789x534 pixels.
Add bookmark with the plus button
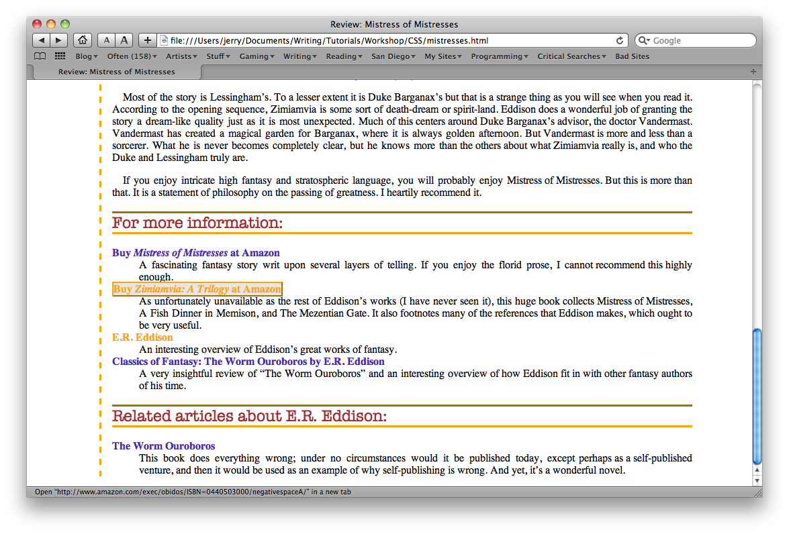[x=148, y=40]
